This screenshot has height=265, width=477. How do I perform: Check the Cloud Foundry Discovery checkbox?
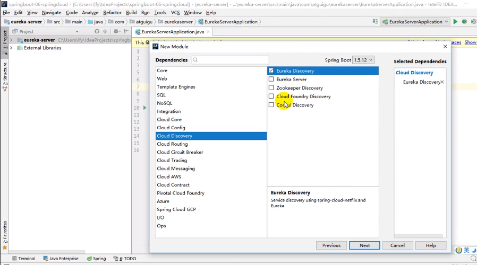[271, 96]
